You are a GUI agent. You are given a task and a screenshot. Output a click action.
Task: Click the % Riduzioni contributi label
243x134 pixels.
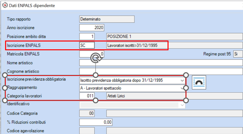[26, 122]
